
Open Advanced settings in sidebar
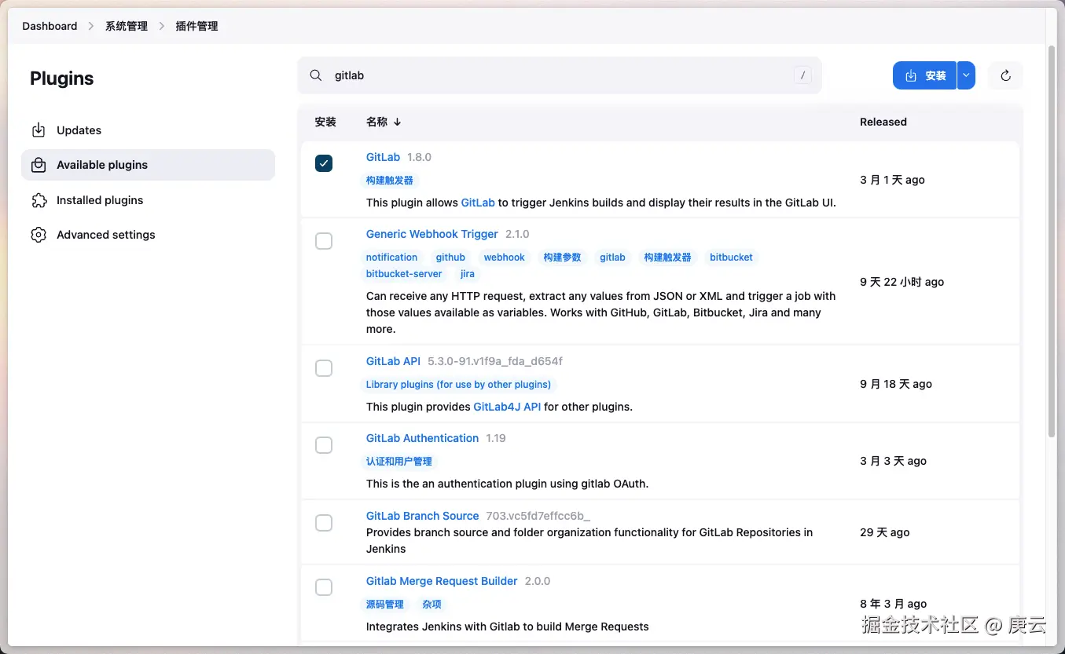148,235
